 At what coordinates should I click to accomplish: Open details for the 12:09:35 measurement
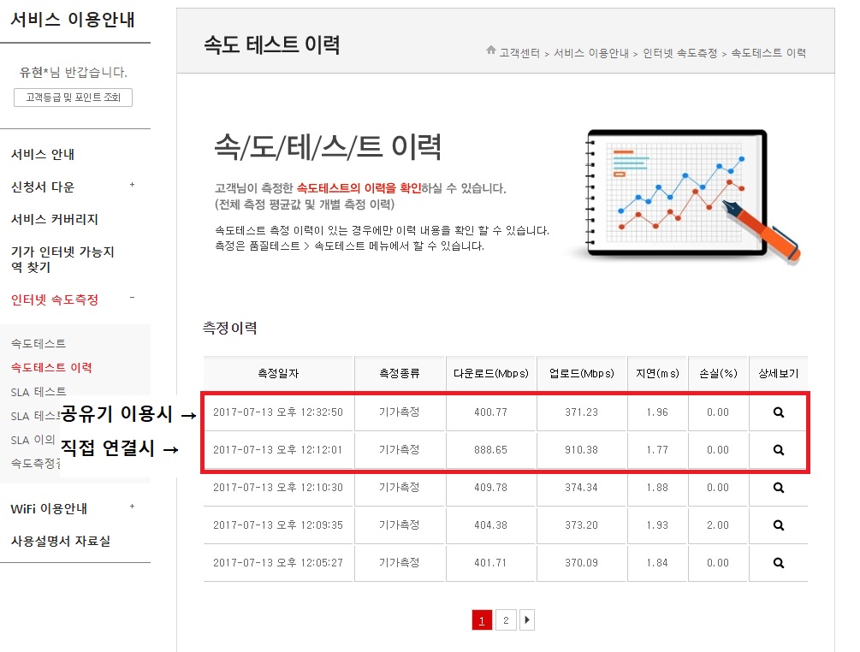coord(778,525)
